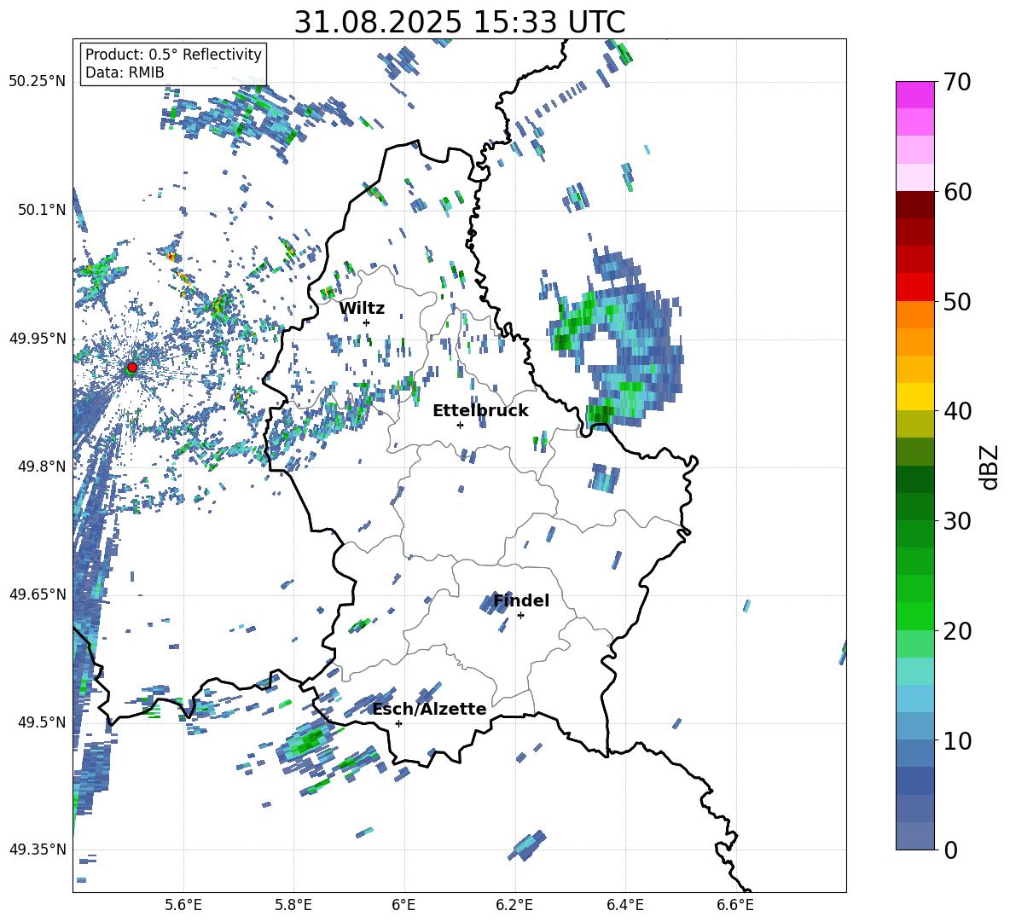The image size is (1010, 922).
Task: Click the 6°E longitude label
Action: (x=403, y=905)
